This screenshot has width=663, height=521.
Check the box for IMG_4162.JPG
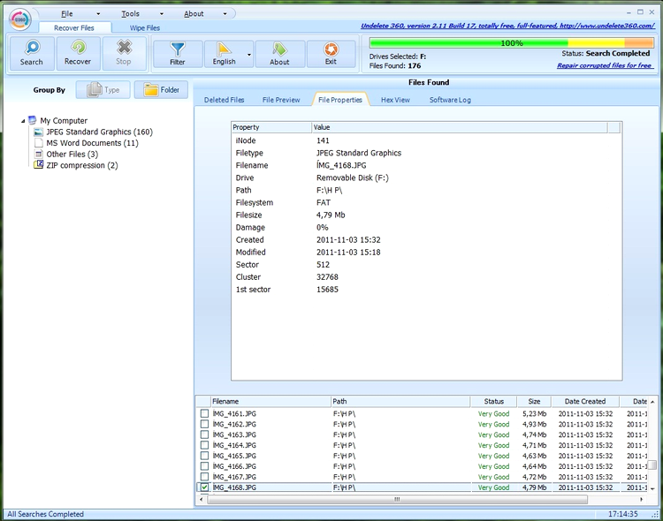point(205,424)
